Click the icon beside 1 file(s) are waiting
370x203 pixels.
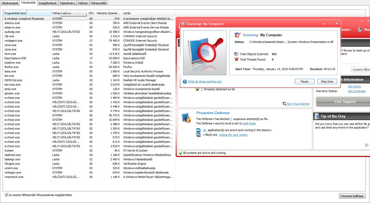198,135
